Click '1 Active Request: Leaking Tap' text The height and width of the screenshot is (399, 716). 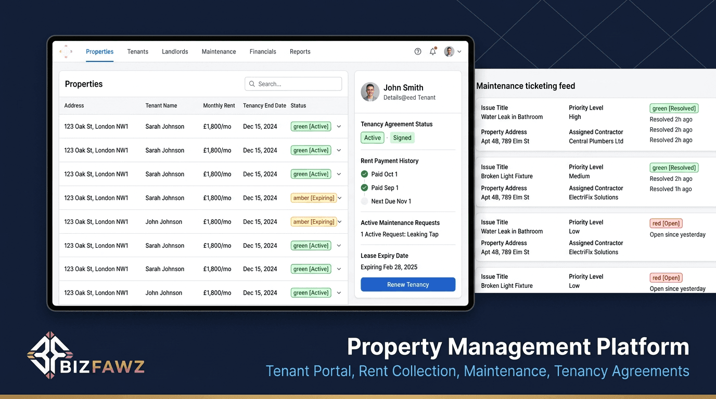[x=400, y=234]
